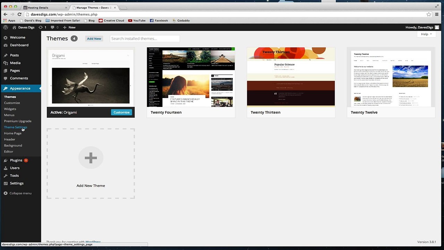Open the YouTube bookmark
The width and height of the screenshot is (444, 250).
click(x=137, y=20)
